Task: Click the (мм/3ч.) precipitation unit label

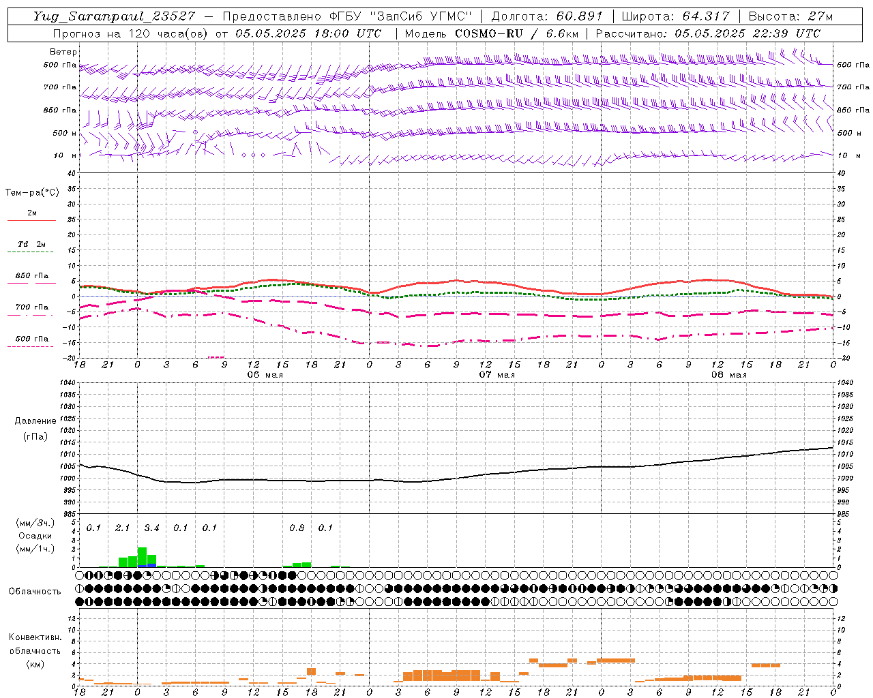Action: 35,523
